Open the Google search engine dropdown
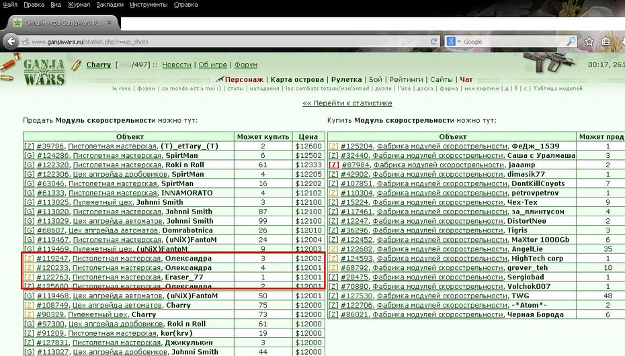Image resolution: width=625 pixels, height=356 pixels. [x=453, y=42]
